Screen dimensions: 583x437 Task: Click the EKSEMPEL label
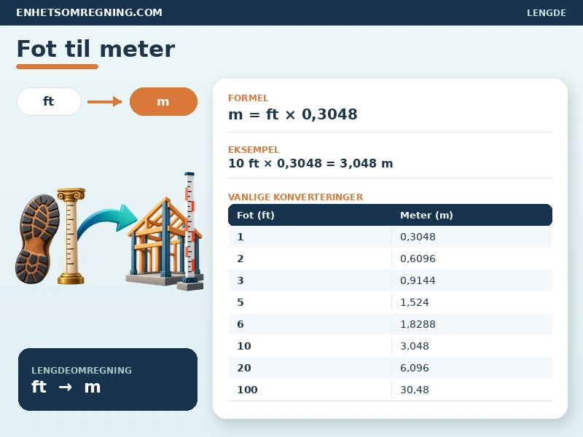click(254, 150)
